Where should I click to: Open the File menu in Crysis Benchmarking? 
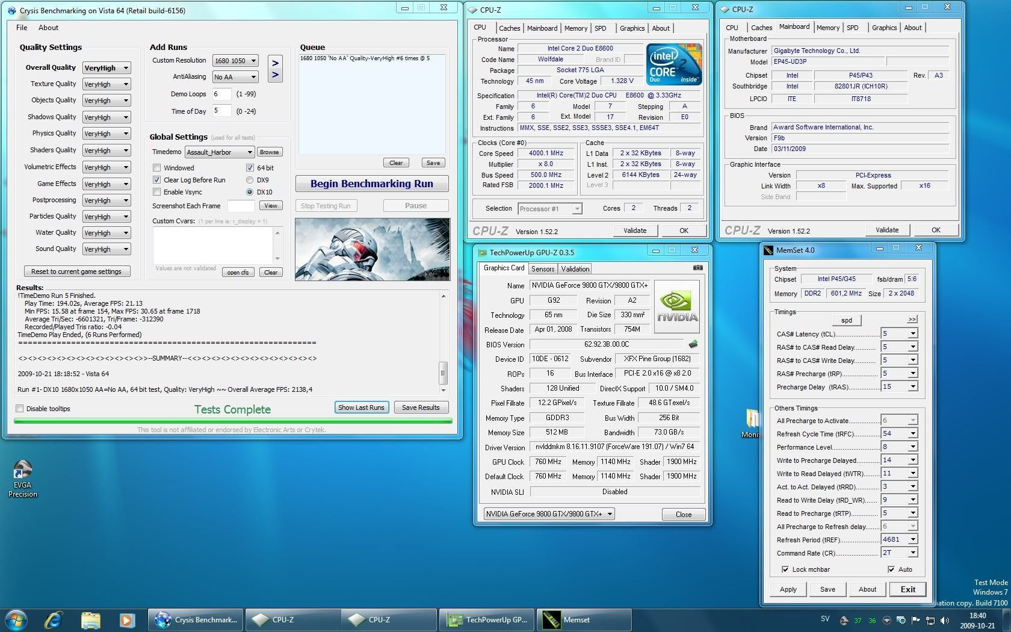(x=22, y=28)
